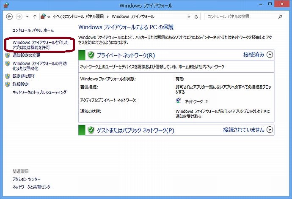Click the Back navigation arrow
Screen dimensions: 292x199
click(x=9, y=16)
